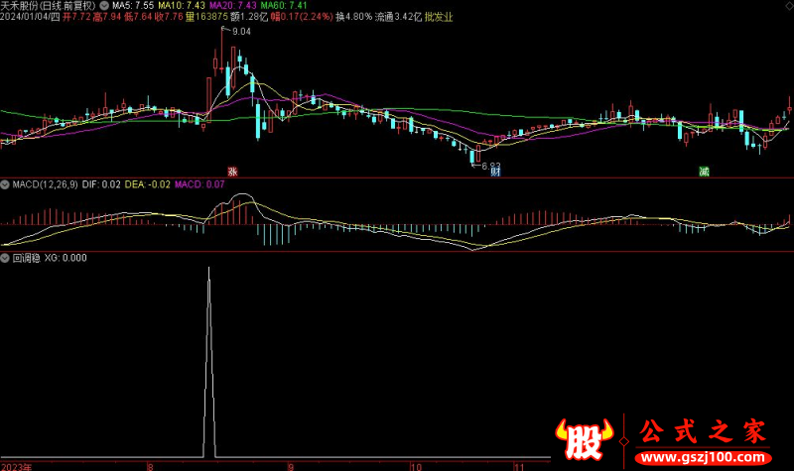Click month 8 on time axis
Screen dimensions: 794x471
(150, 466)
